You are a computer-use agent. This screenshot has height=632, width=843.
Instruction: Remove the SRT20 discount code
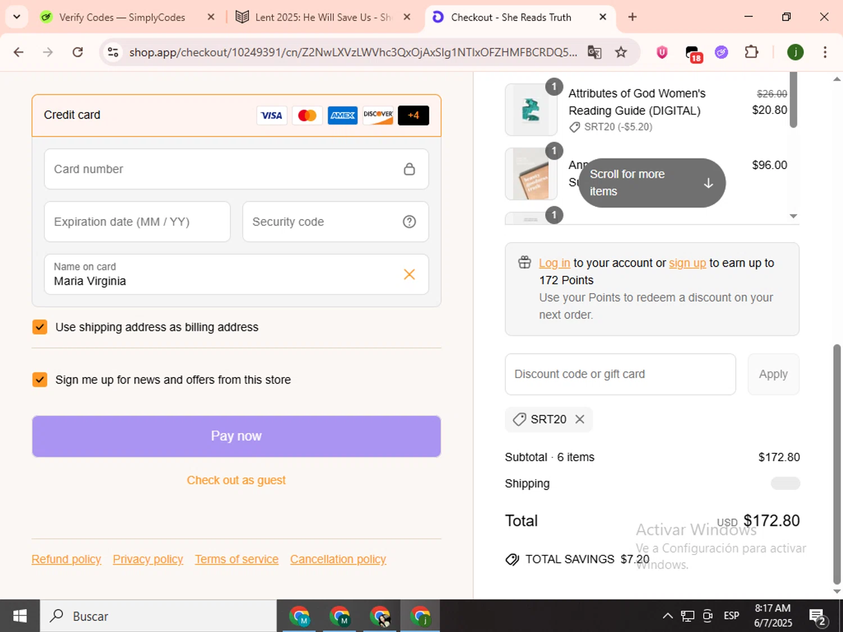point(580,419)
